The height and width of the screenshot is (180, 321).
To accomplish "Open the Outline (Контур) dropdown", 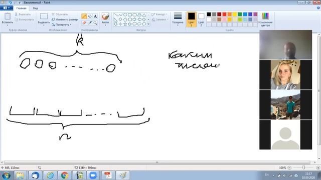I will click(159, 14).
